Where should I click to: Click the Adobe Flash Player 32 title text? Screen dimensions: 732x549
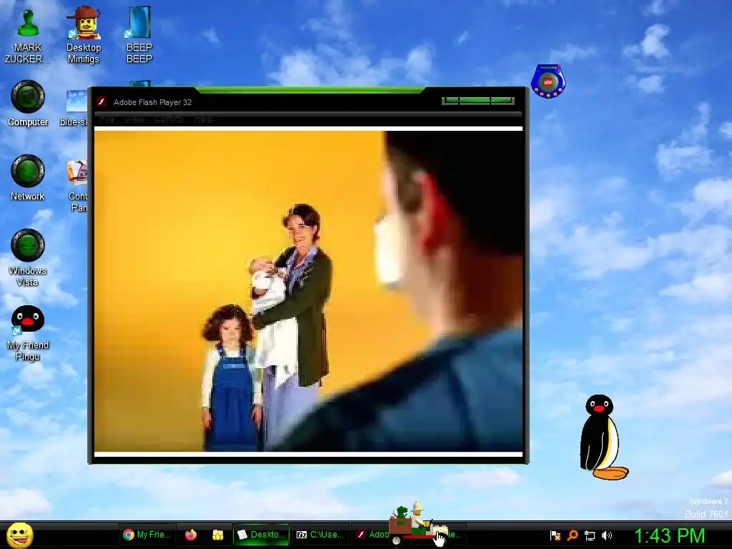(x=153, y=102)
